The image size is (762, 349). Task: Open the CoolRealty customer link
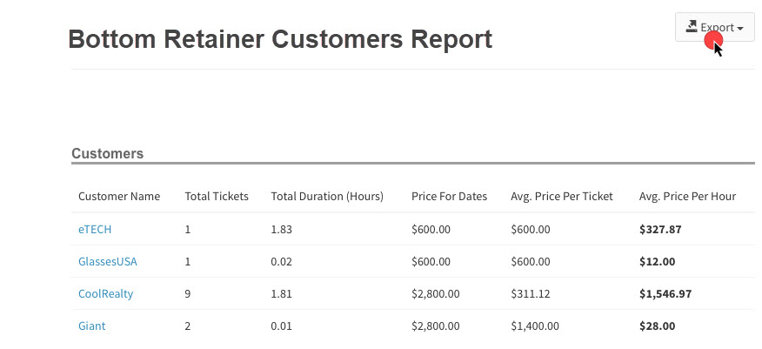pyautogui.click(x=105, y=293)
